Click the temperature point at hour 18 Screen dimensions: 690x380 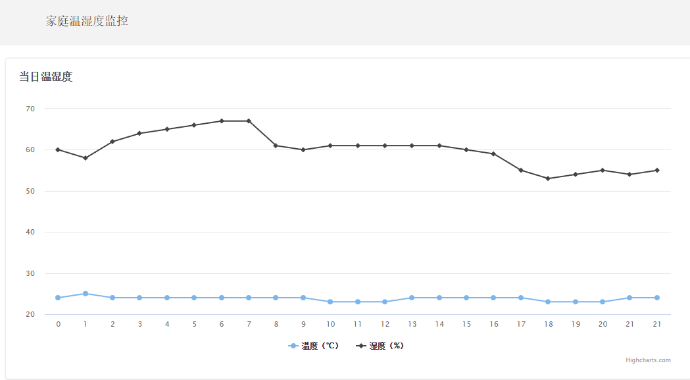[548, 302]
